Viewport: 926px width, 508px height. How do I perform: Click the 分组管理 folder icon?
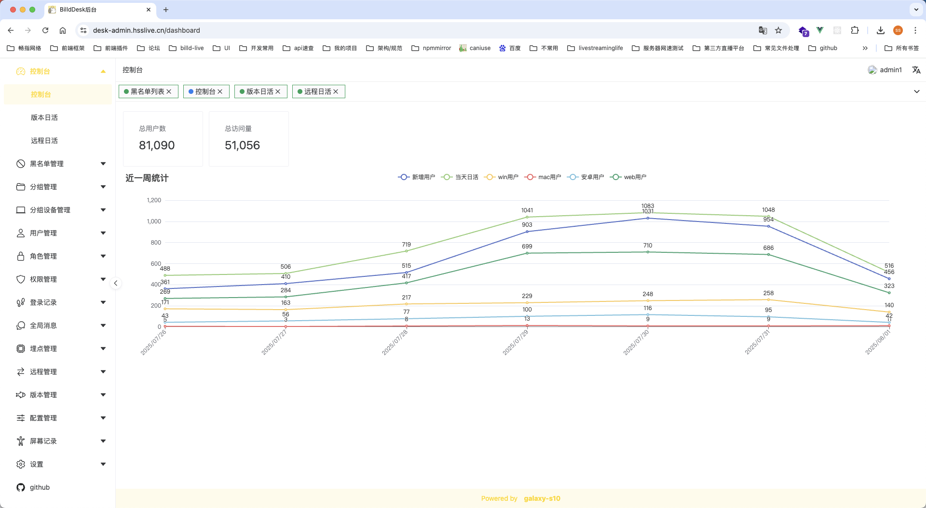21,187
